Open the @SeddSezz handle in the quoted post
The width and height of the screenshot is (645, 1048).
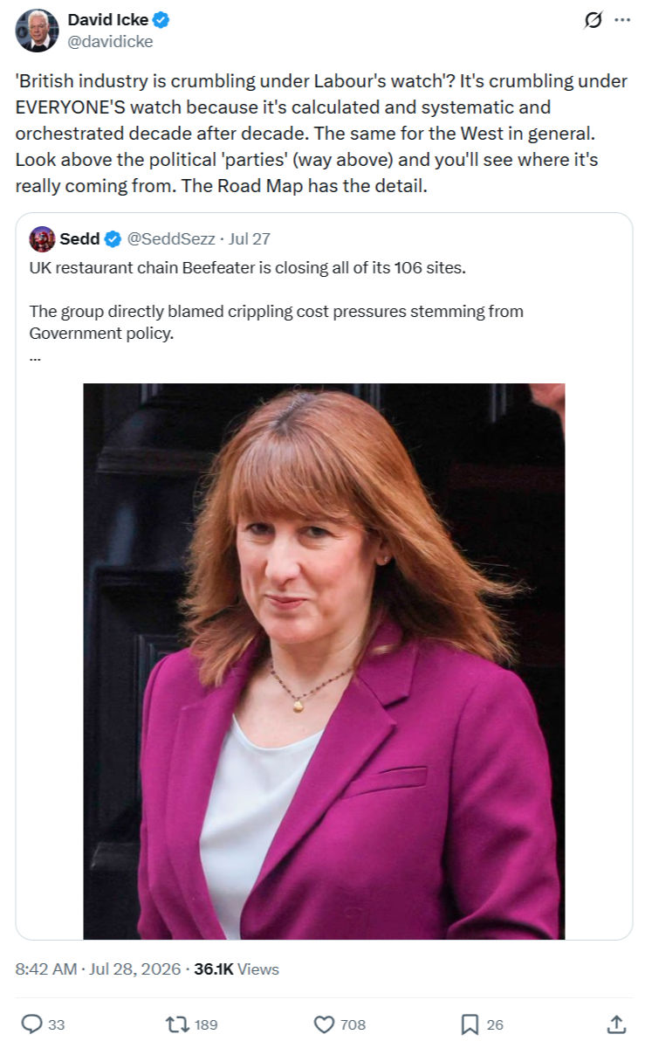pyautogui.click(x=172, y=238)
